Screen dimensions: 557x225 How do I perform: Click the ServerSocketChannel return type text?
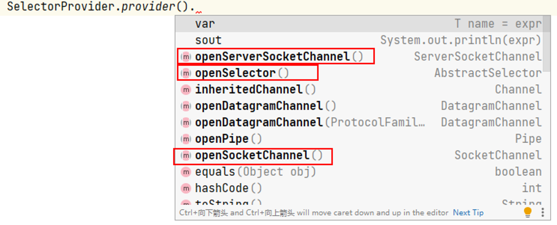[x=478, y=57]
